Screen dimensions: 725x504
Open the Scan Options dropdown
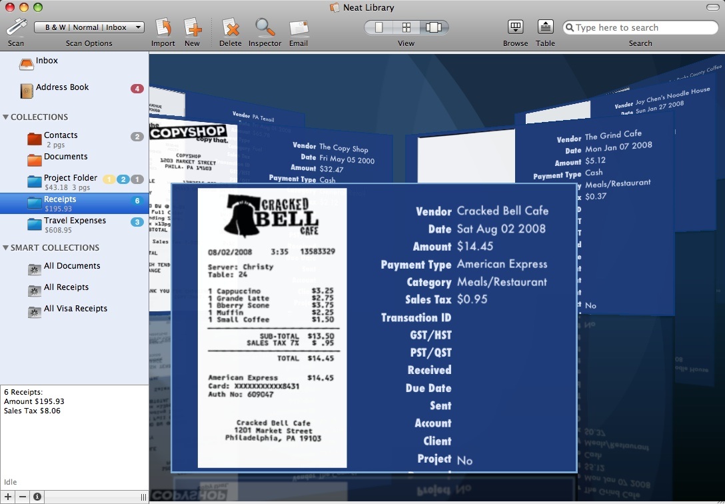tap(89, 27)
